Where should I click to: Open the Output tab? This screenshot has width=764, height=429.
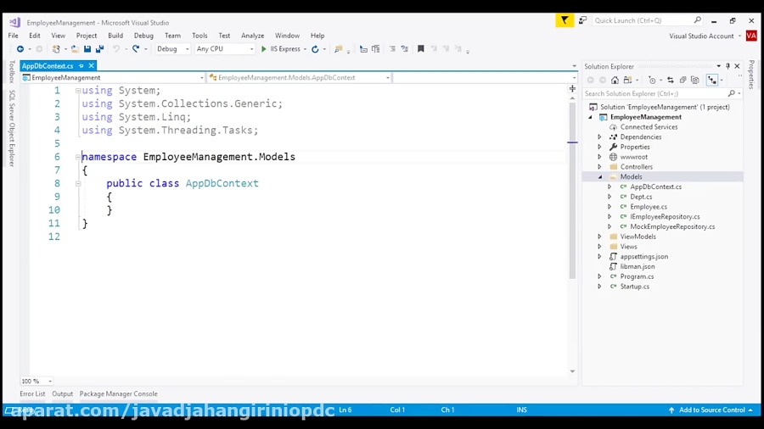tap(62, 394)
